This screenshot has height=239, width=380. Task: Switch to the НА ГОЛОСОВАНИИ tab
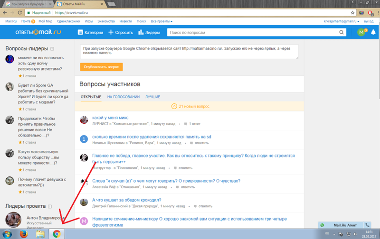coord(123,97)
